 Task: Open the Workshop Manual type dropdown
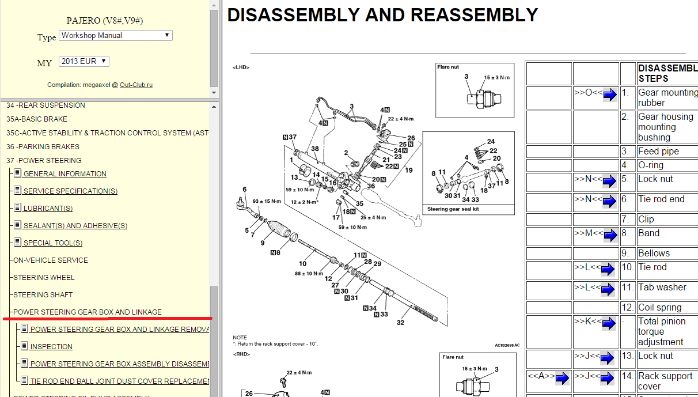[x=115, y=36]
